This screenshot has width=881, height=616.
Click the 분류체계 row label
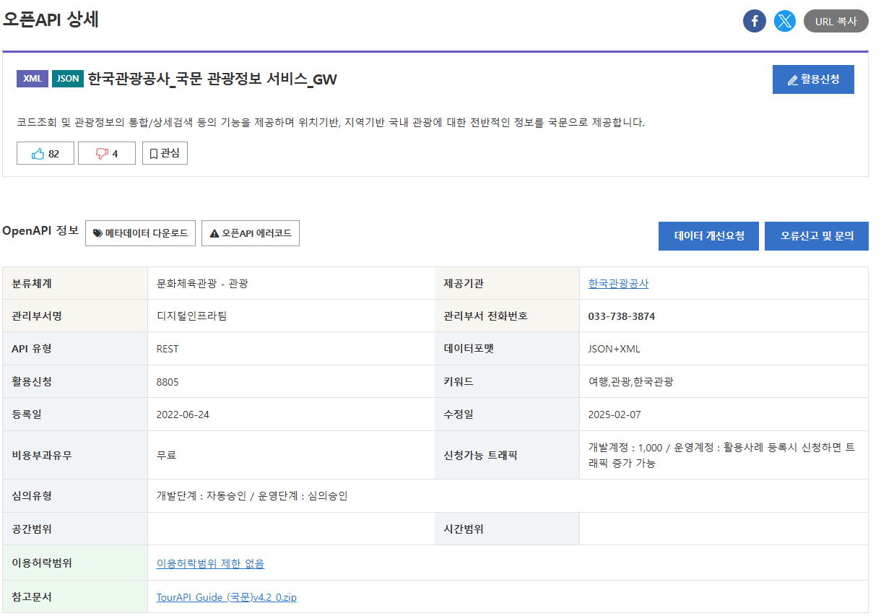(32, 284)
